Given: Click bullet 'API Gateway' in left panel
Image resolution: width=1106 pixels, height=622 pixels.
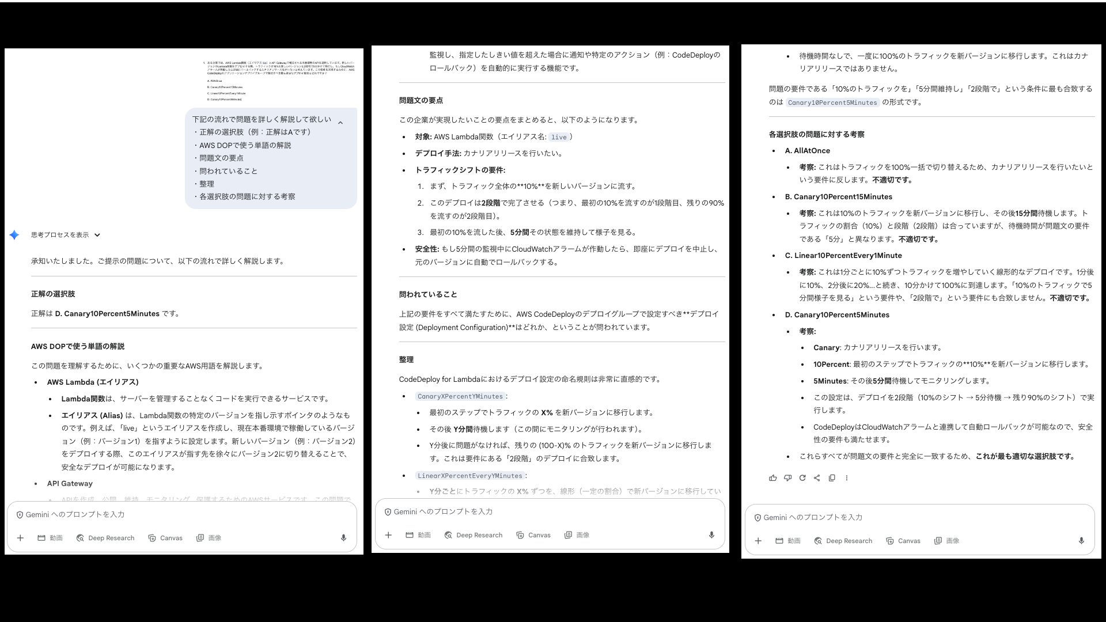Looking at the screenshot, I should 70,484.
